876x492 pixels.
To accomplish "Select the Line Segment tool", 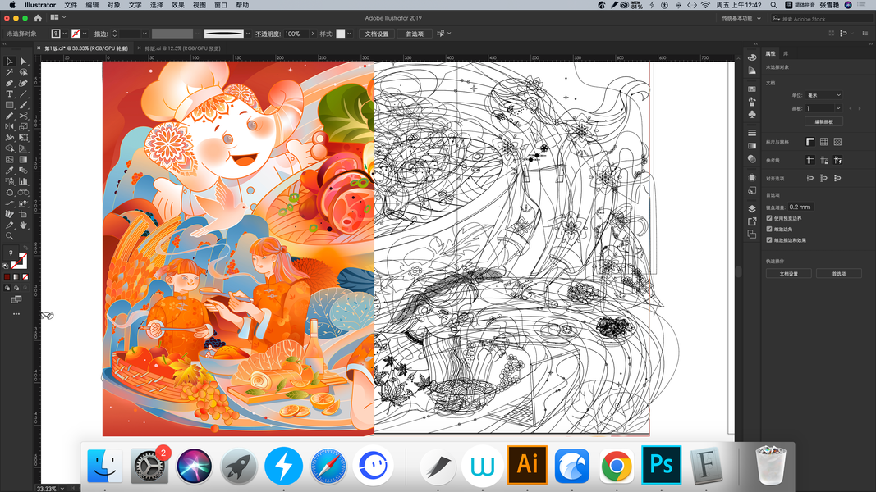I will (23, 93).
